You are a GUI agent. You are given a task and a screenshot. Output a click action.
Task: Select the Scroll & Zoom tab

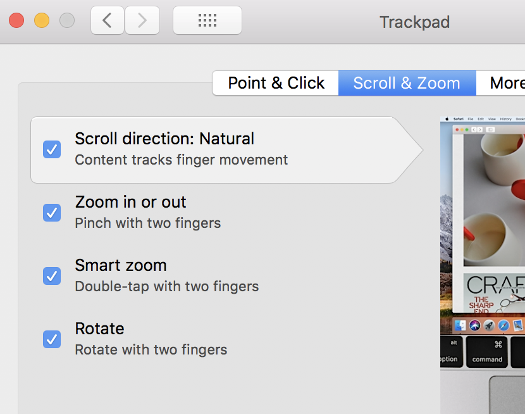(407, 83)
